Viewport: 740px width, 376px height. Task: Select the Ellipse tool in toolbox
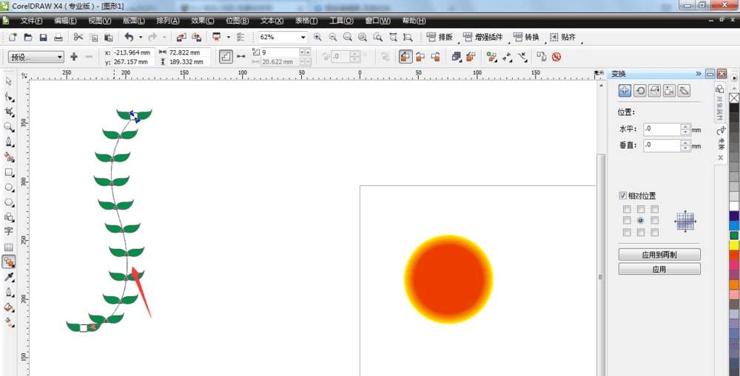click(x=9, y=188)
